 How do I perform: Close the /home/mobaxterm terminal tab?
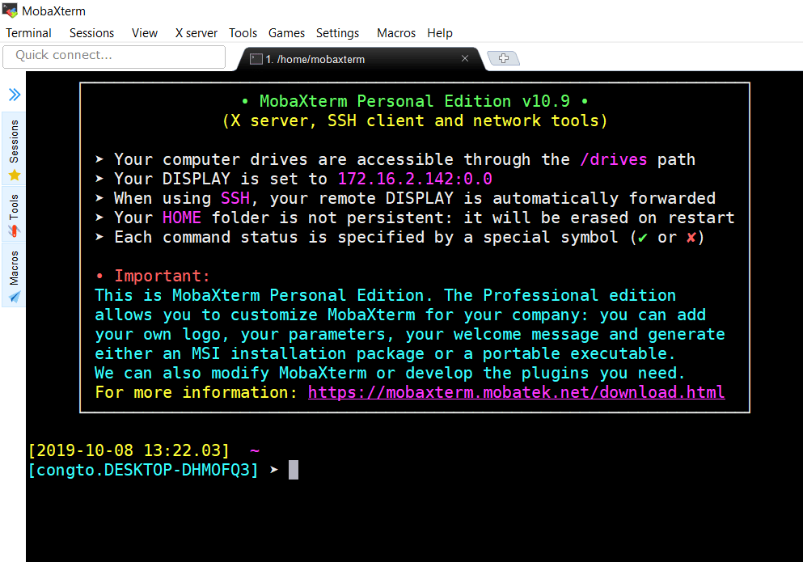point(465,58)
